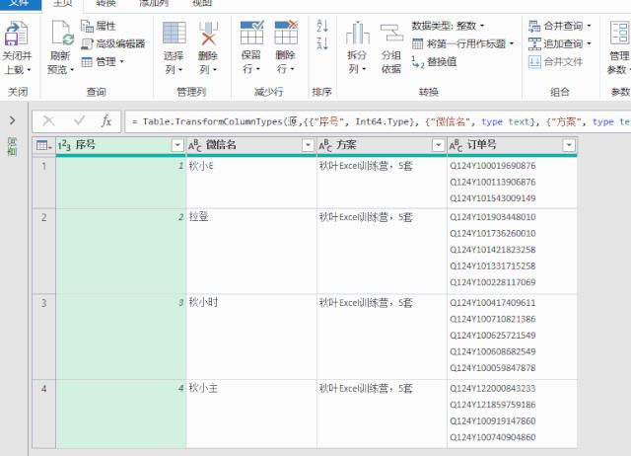The image size is (631, 456).
Task: Click 方案 column data type icon
Action: (x=325, y=145)
